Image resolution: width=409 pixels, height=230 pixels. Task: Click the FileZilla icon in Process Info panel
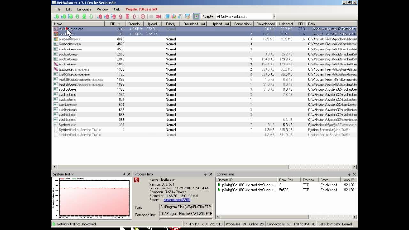point(137,180)
